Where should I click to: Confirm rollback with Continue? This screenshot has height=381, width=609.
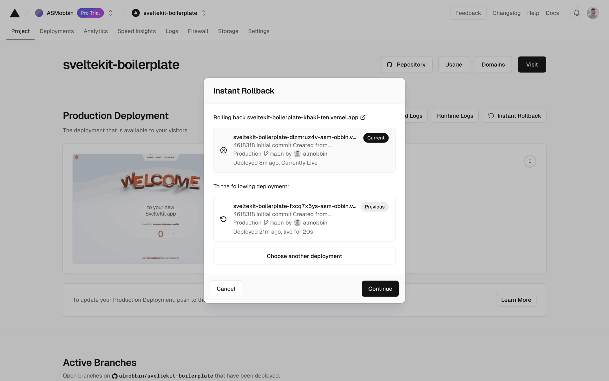pos(380,289)
